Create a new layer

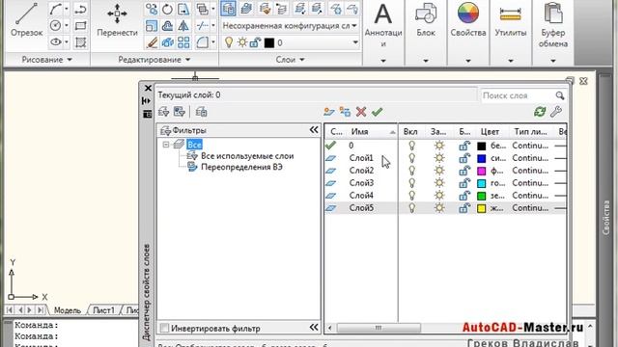pos(329,112)
